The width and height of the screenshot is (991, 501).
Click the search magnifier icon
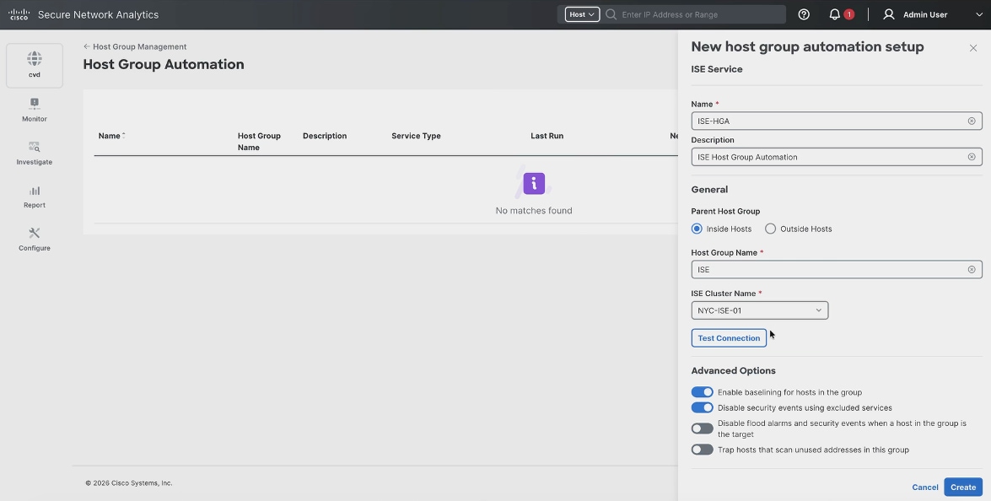pos(611,14)
